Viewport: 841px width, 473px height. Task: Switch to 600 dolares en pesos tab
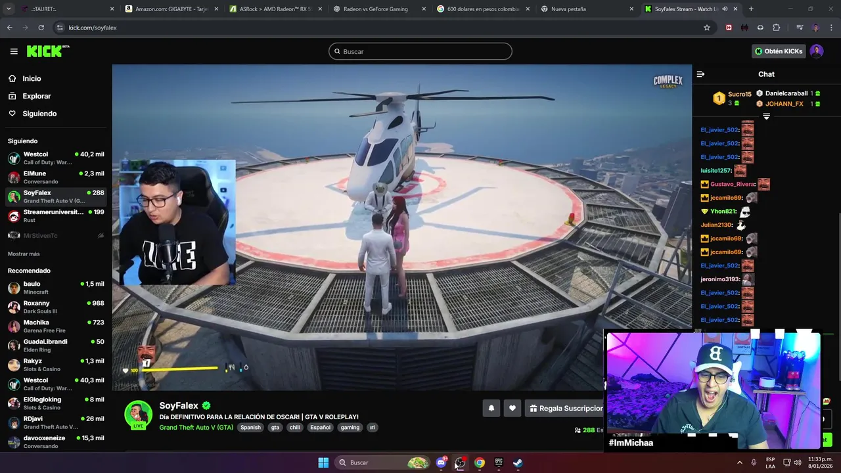pyautogui.click(x=483, y=9)
